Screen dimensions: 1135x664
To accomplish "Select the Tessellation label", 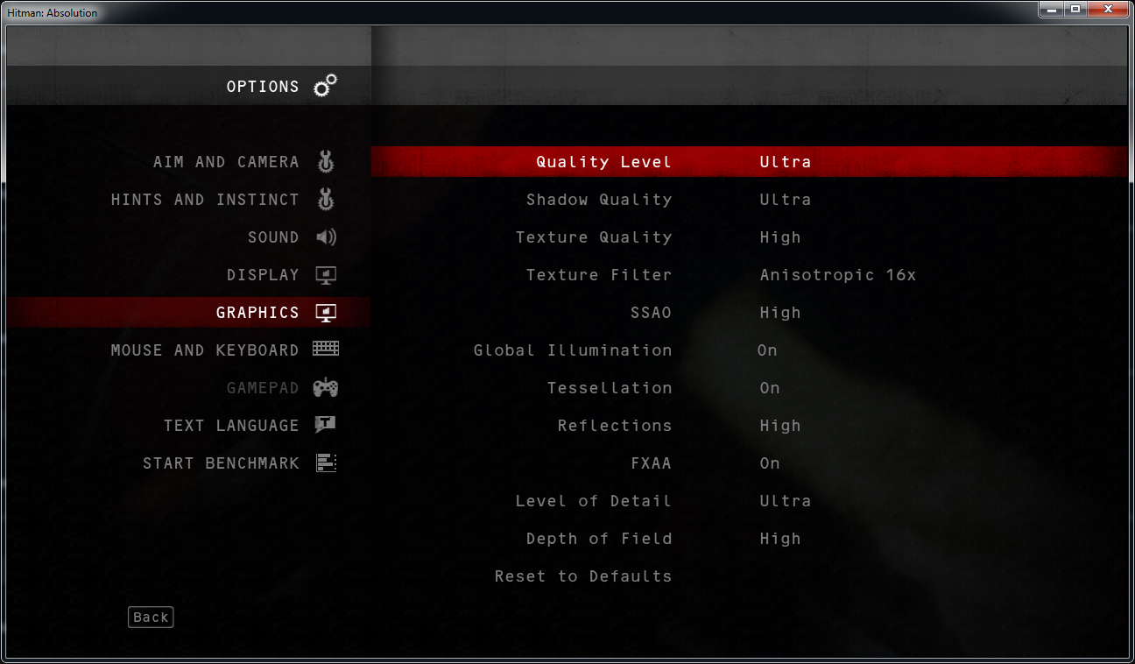I will pyautogui.click(x=610, y=388).
